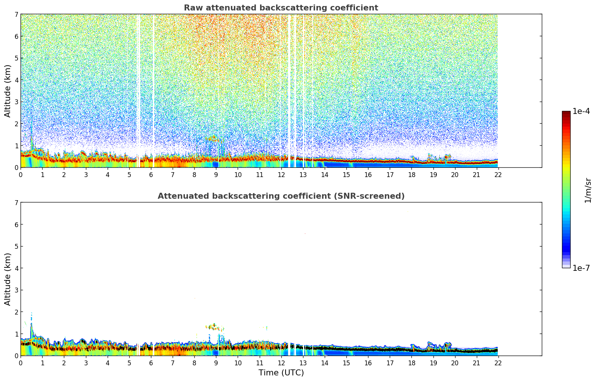The image size is (596, 381).
Task: Click altitude tick 7 on the top plot
Action: coord(16,14)
